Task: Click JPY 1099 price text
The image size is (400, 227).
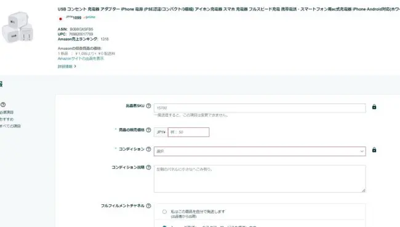Action: (x=73, y=17)
